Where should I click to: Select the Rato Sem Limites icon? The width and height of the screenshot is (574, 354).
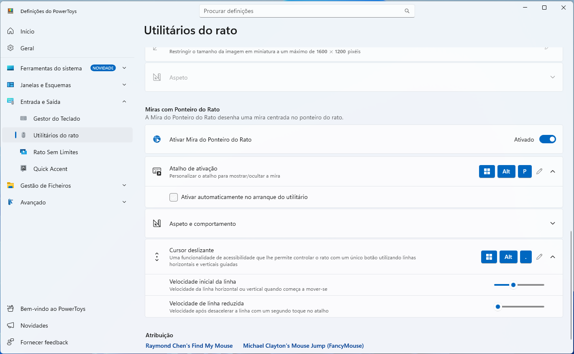point(24,152)
